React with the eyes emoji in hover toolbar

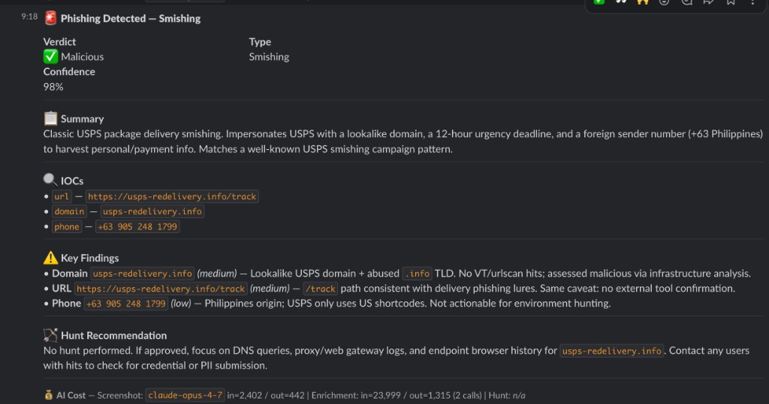(x=621, y=1)
